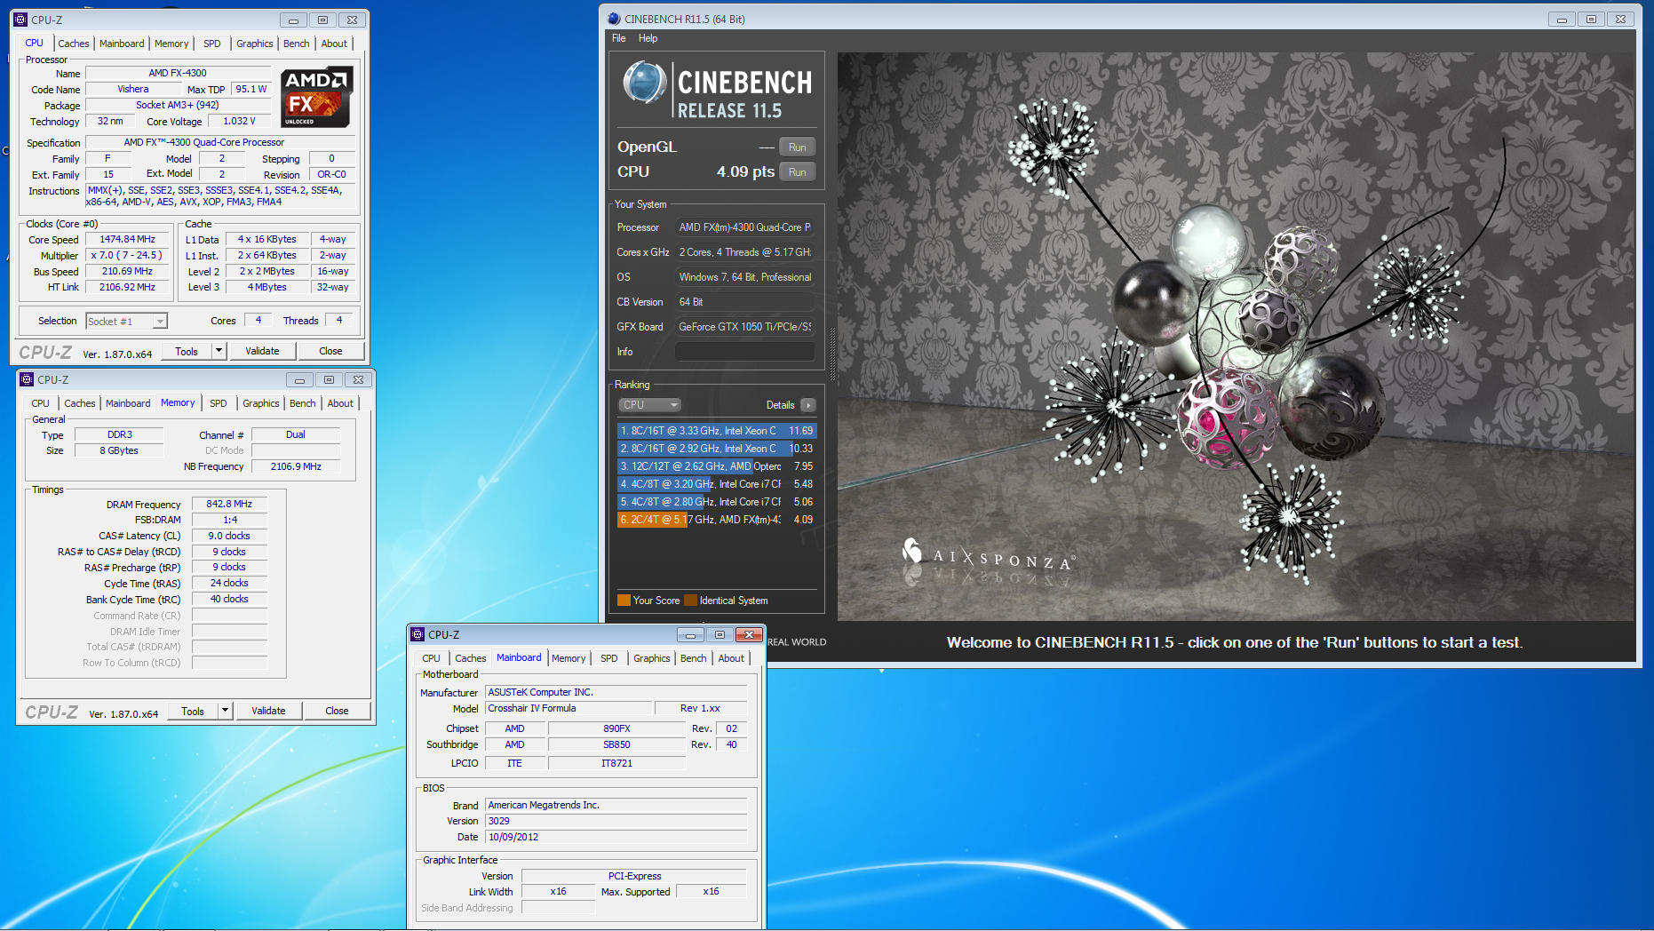
Task: Switch to Graphics tab in top CPU-Z window
Action: [255, 44]
